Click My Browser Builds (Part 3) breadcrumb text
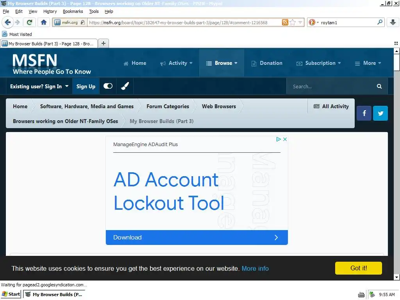The width and height of the screenshot is (400, 300). [x=161, y=121]
